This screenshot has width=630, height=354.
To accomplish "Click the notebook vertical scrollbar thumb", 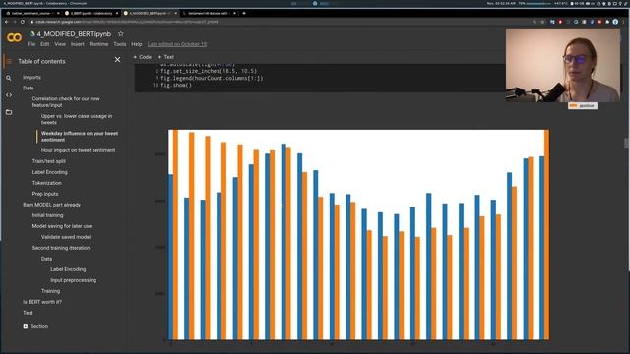I will click(626, 144).
